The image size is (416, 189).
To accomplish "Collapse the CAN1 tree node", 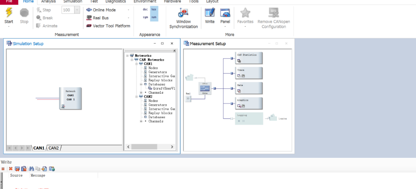I will point(137,64).
